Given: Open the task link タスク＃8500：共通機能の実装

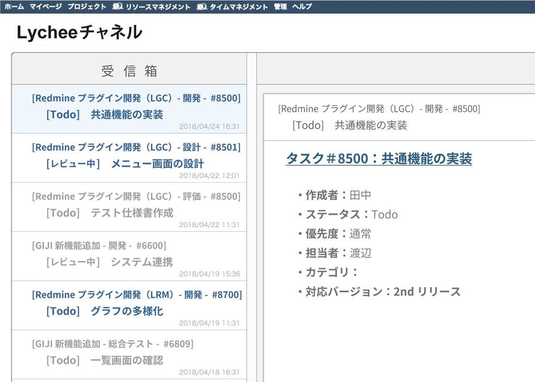Looking at the screenshot, I should [x=380, y=159].
